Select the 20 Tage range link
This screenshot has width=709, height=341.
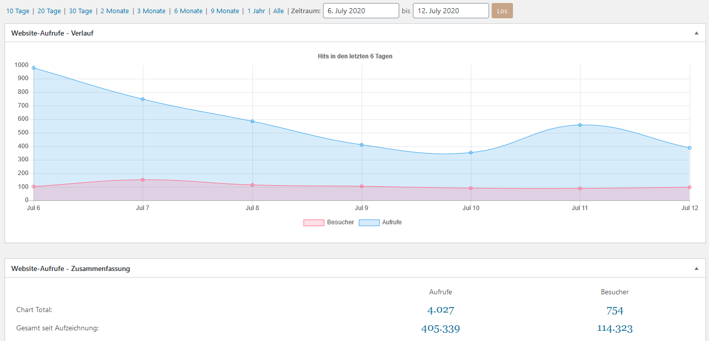pos(49,11)
